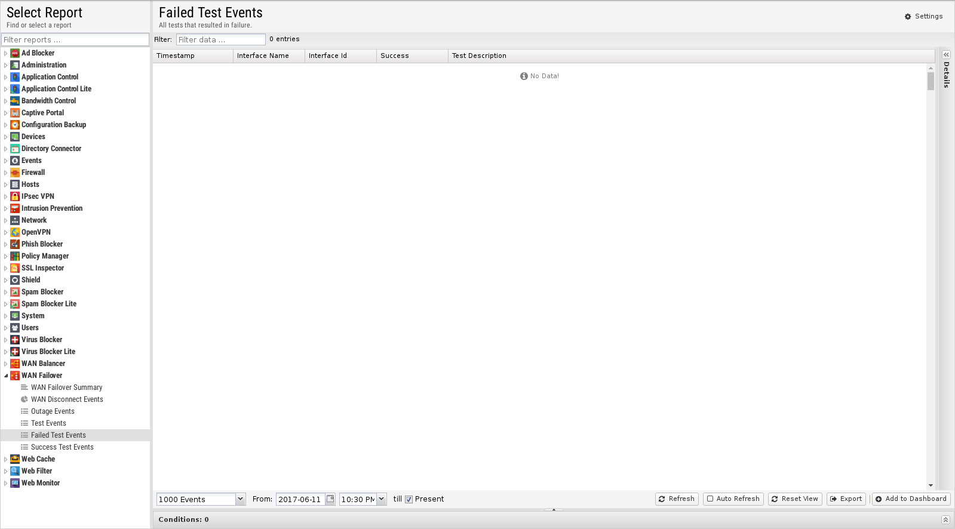Open Success Test Events report
This screenshot has width=955, height=529.
[62, 447]
